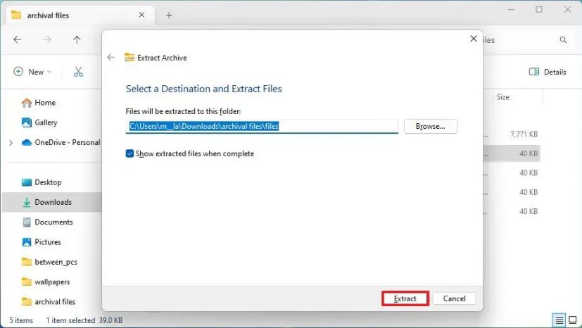Switch to details list view
Viewport: 582px width, 328px height.
[x=559, y=320]
